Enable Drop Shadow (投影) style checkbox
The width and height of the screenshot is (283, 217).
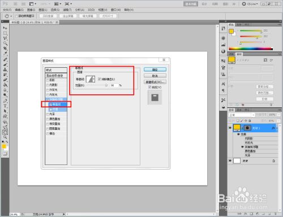[x=48, y=80]
